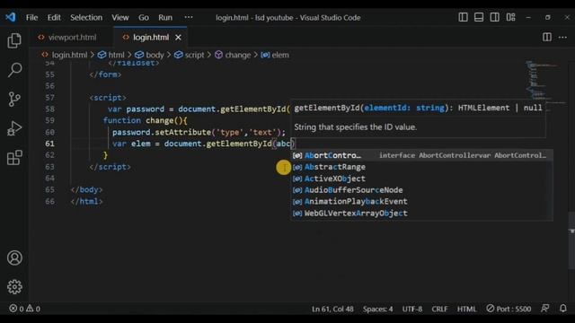
Task: Click the editor vertical scrollbar
Action: [571, 240]
